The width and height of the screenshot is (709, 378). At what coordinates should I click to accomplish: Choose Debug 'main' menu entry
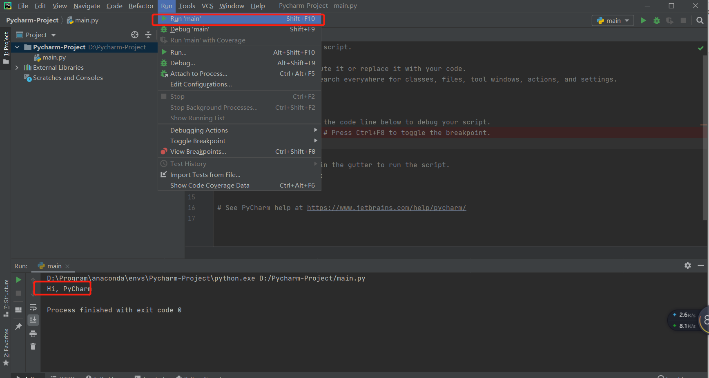[x=239, y=29]
